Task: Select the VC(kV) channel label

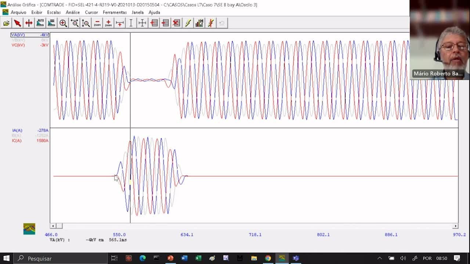Action: (x=18, y=45)
